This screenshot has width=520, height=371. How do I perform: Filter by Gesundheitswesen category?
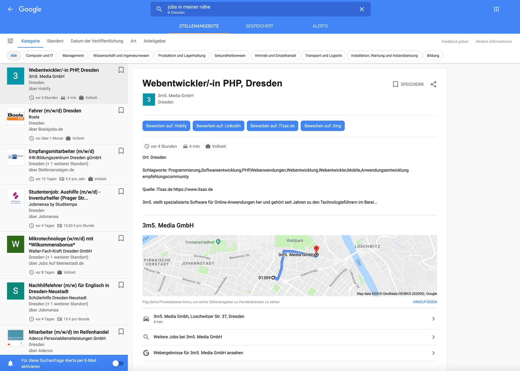230,56
